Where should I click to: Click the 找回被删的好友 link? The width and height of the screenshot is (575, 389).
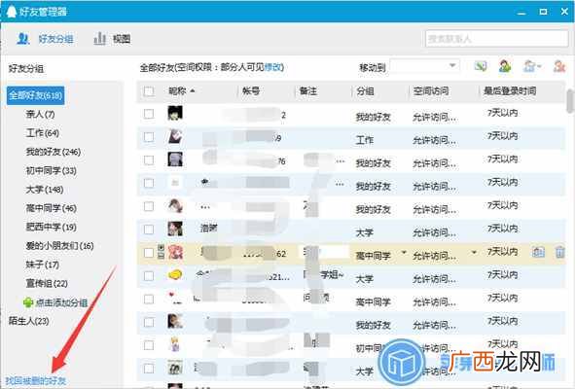pyautogui.click(x=36, y=380)
